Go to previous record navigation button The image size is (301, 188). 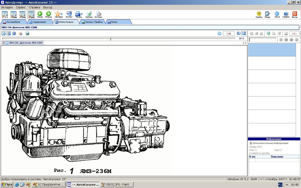point(286,40)
